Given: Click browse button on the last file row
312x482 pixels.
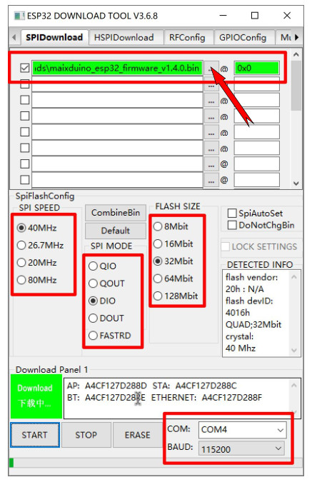Looking at the screenshot, I should point(211,181).
